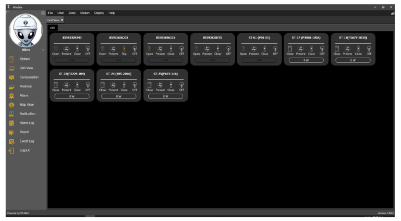Screen dimensions: 401x221
Task: Click the AC Present icon on 85593309240
Action: (66, 49)
